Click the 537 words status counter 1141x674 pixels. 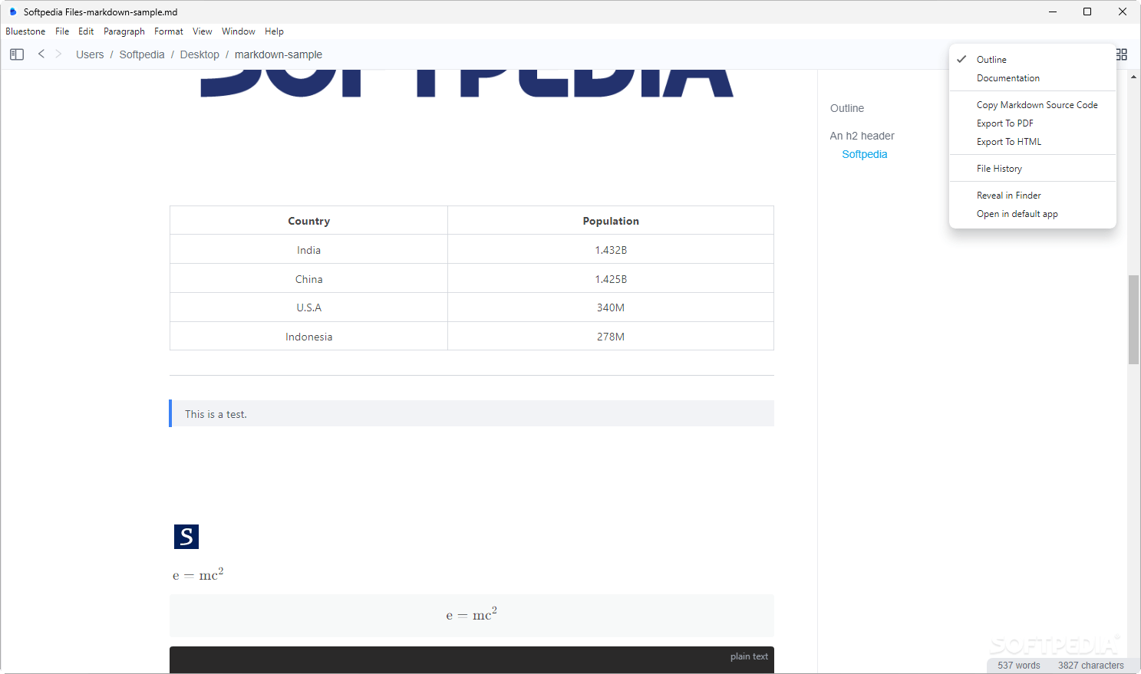pyautogui.click(x=1019, y=666)
